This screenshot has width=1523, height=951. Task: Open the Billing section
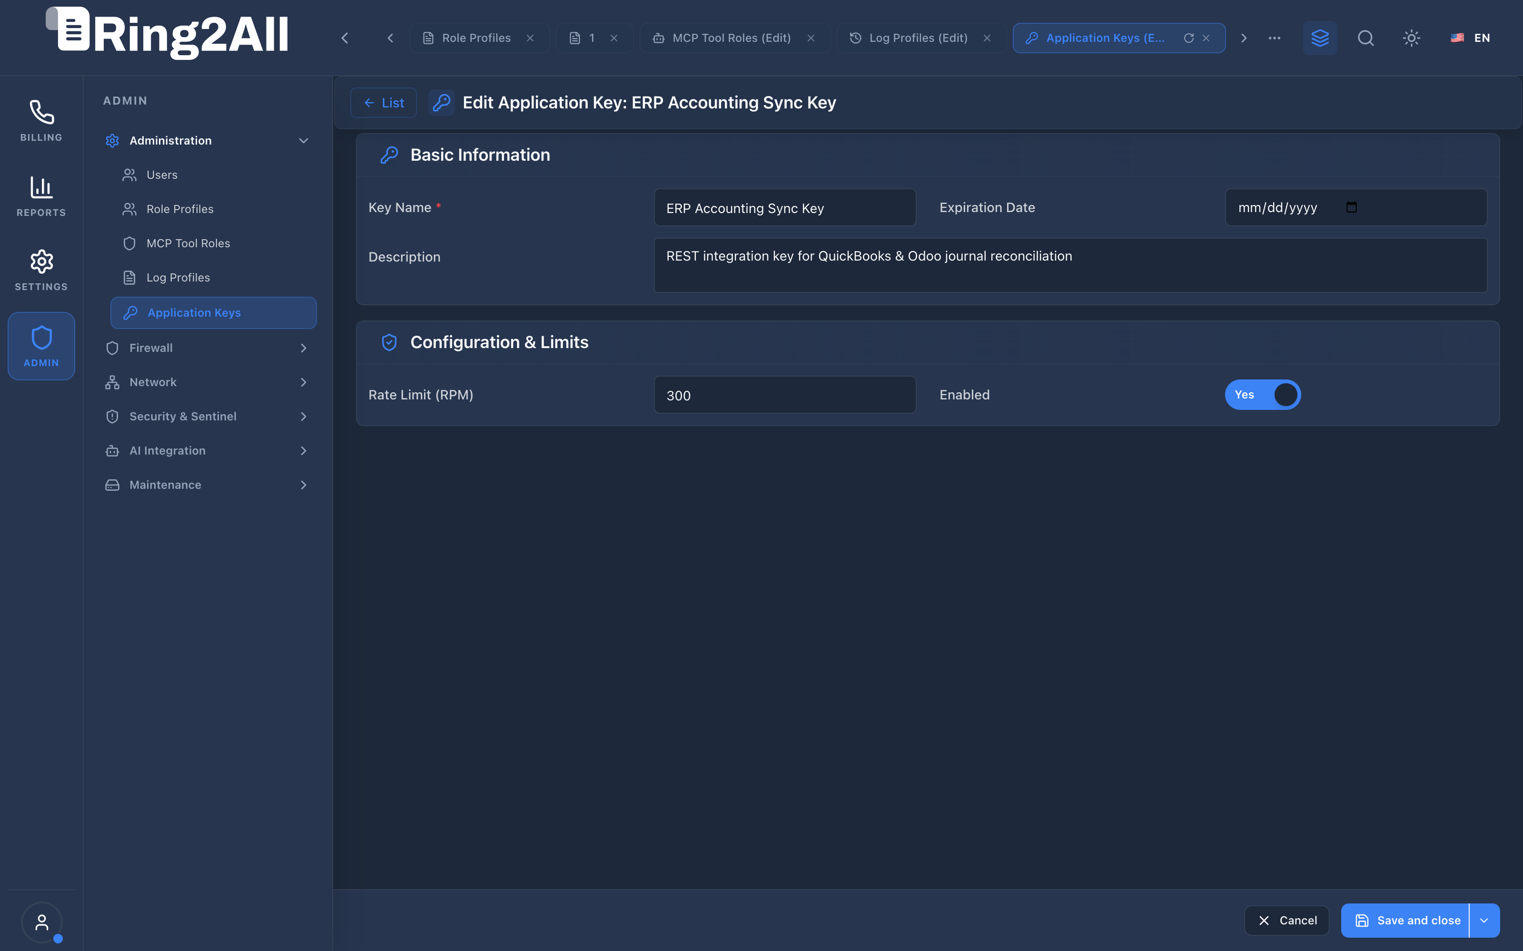[41, 121]
